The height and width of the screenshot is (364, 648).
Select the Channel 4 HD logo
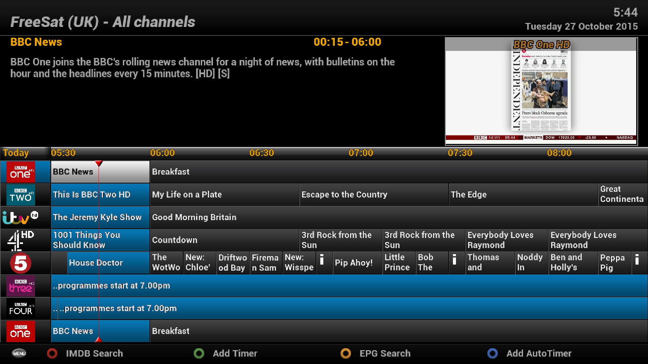pyautogui.click(x=21, y=240)
